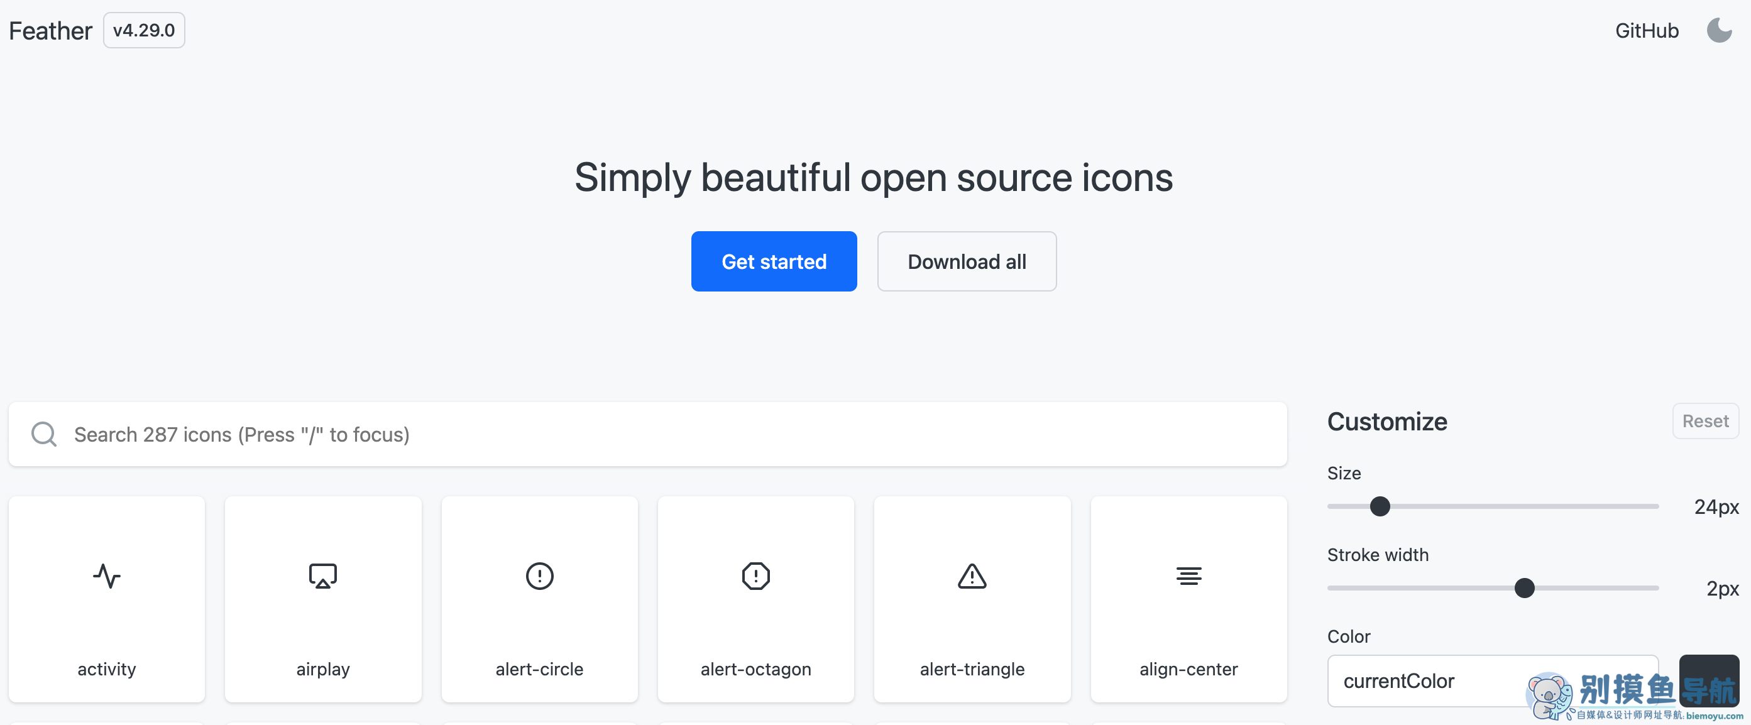This screenshot has width=1751, height=725.
Task: Click the Feather logo text
Action: tap(50, 31)
